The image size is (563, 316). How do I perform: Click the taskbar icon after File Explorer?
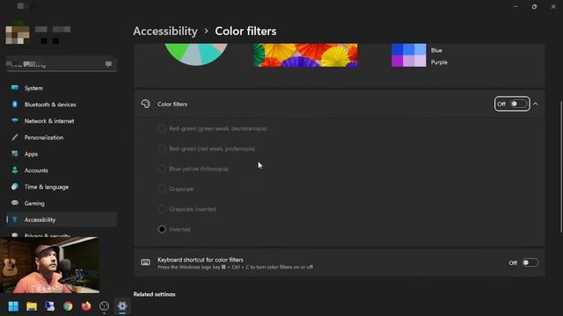click(x=49, y=306)
